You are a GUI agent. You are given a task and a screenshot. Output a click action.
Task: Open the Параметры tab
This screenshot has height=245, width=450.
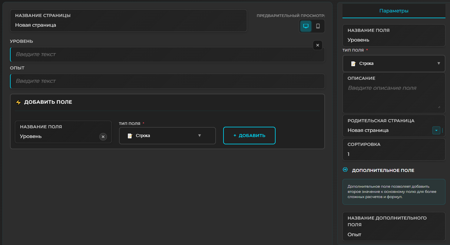tap(394, 11)
